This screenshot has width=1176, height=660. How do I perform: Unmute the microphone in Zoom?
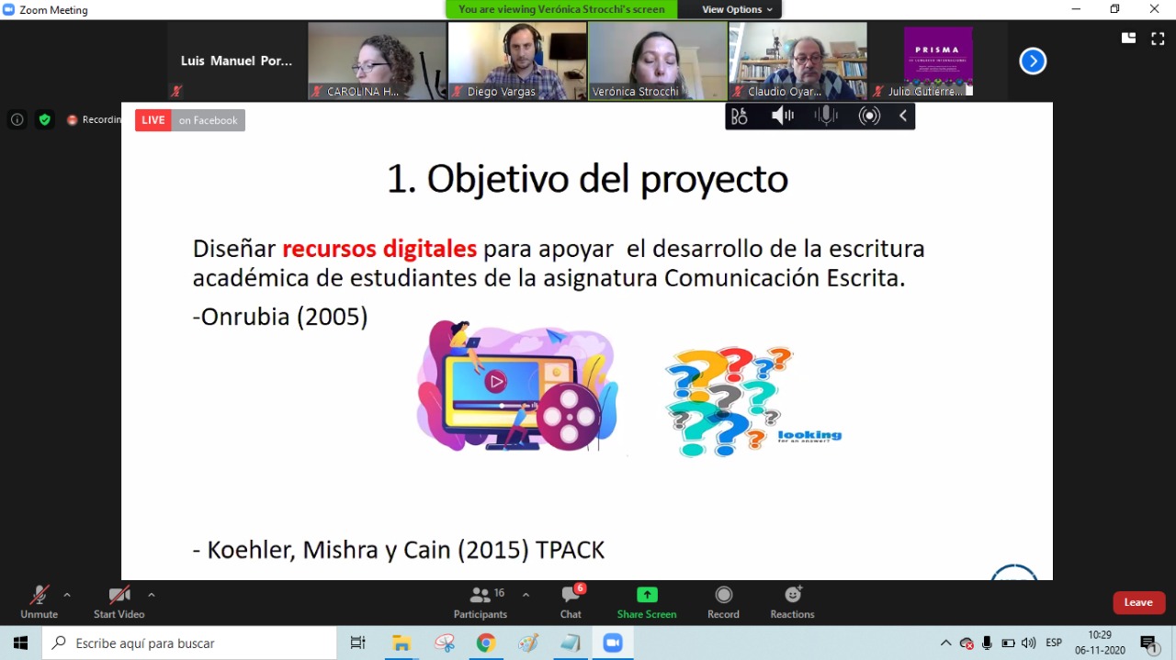pyautogui.click(x=39, y=601)
